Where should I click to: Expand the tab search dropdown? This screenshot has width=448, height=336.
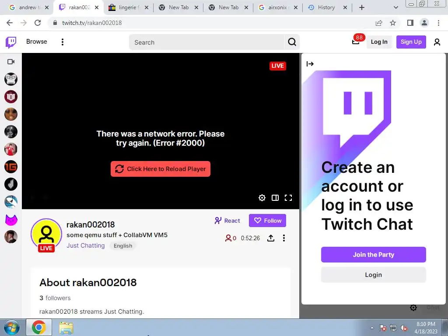click(x=395, y=7)
